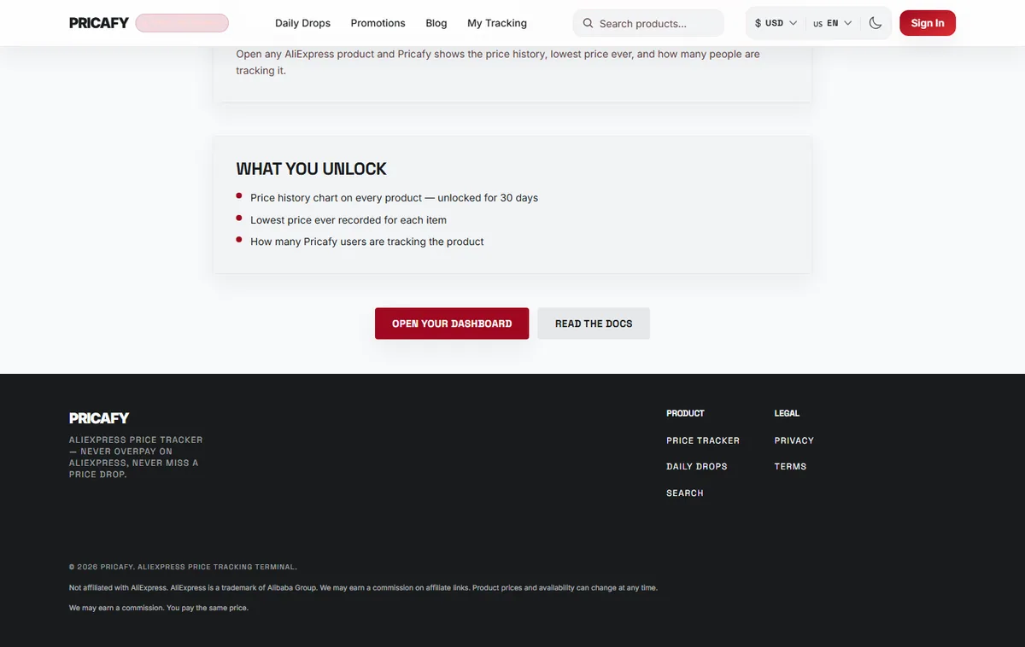Click the Read the Docs button
The height and width of the screenshot is (647, 1025).
594,323
